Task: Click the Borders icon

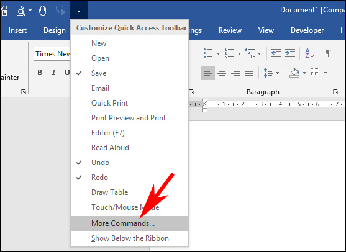Action: coord(315,73)
